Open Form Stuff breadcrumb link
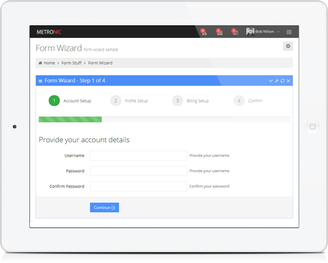Viewport: 328px width, 263px height. [71, 63]
